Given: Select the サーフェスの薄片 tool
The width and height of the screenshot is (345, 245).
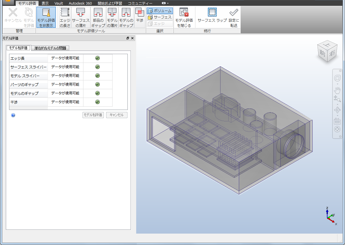Looking at the screenshot, I should 81,17.
